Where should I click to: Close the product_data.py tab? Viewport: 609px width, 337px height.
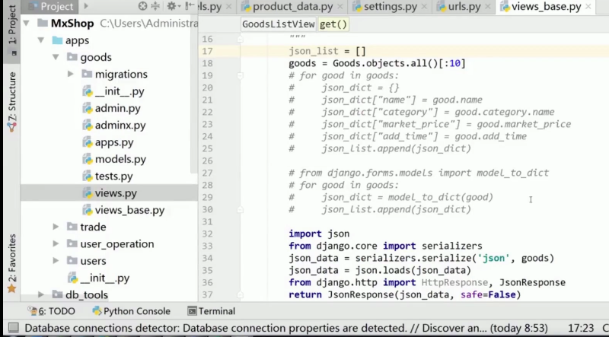(339, 7)
